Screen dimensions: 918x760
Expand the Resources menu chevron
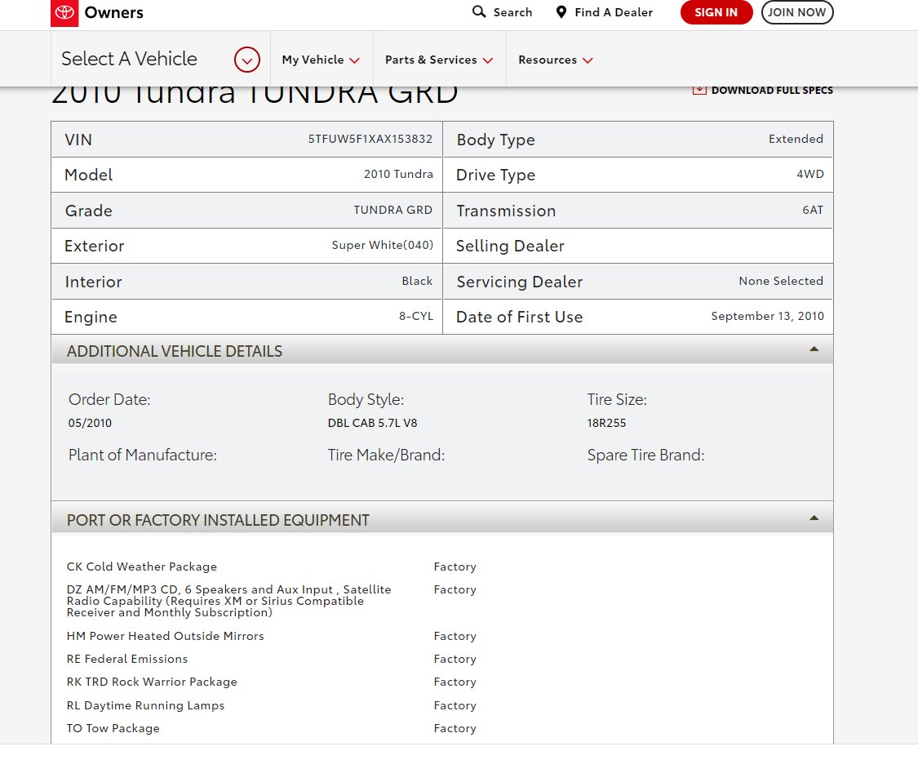tap(588, 60)
